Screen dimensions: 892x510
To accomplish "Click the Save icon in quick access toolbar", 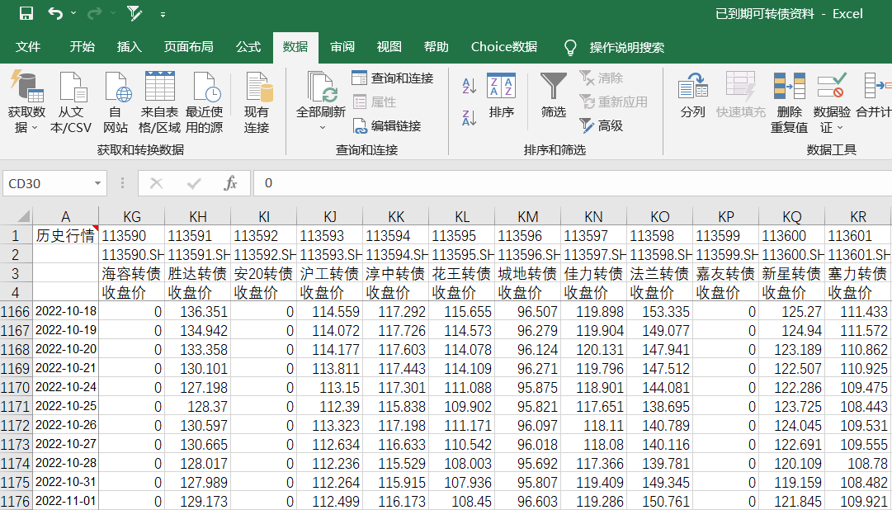I will click(x=26, y=13).
